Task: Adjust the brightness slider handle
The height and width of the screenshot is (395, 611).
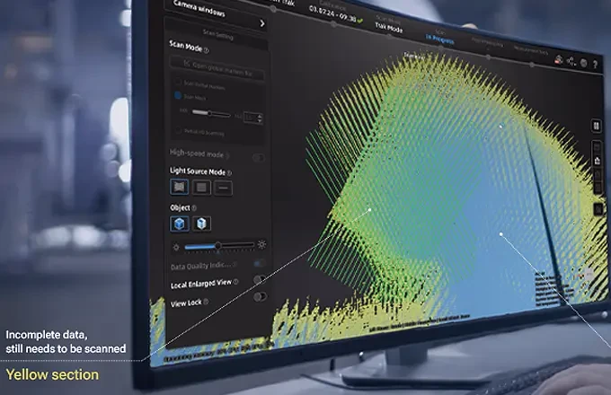Action: [x=218, y=246]
